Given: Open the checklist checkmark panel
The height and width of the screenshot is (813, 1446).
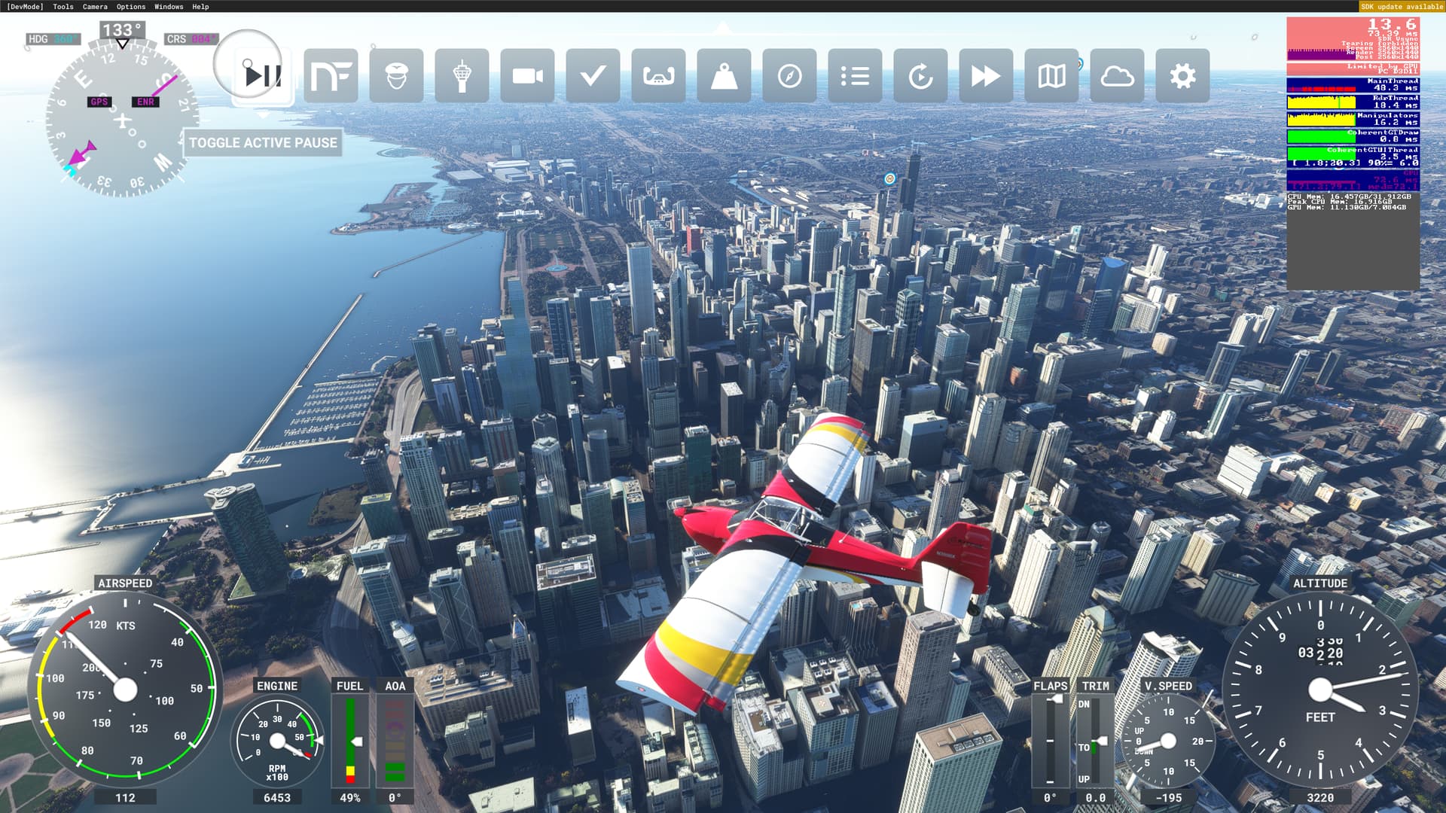Looking at the screenshot, I should [593, 76].
